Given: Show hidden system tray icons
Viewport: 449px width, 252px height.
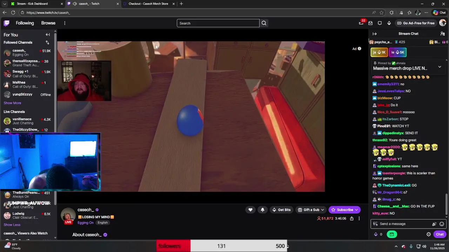Looking at the screenshot, I should (396, 246).
